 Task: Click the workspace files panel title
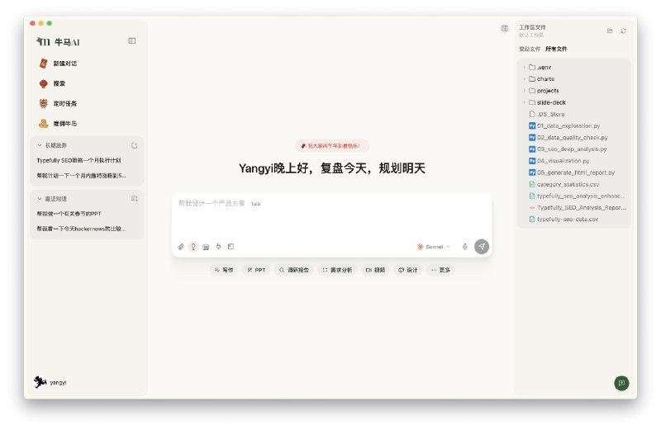pyautogui.click(x=532, y=27)
